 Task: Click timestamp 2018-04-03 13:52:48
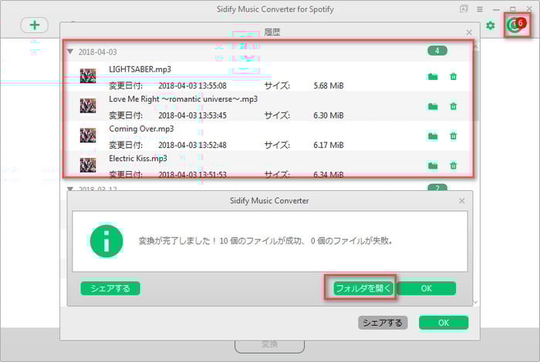tap(193, 145)
